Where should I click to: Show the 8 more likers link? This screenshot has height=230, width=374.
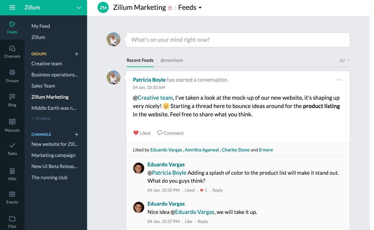[266, 150]
